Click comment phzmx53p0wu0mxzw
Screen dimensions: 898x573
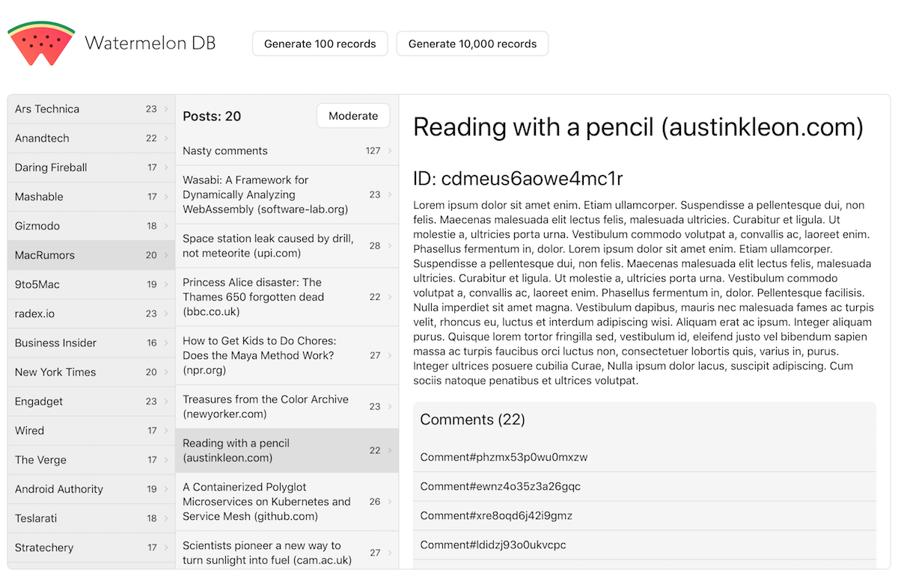[x=504, y=457]
